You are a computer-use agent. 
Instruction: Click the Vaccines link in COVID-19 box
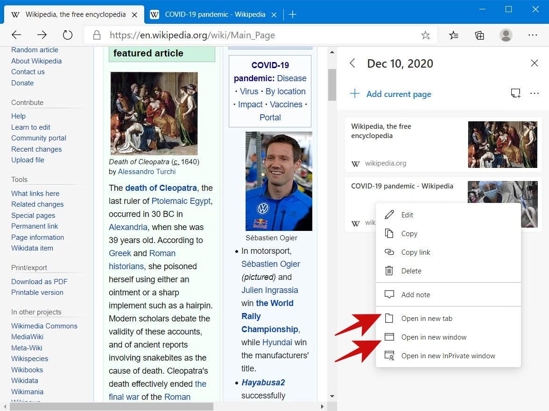(286, 104)
